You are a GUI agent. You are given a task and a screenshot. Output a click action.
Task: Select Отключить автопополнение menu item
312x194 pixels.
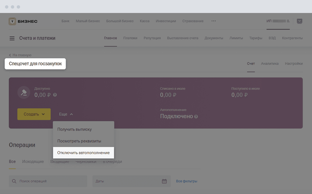83,153
